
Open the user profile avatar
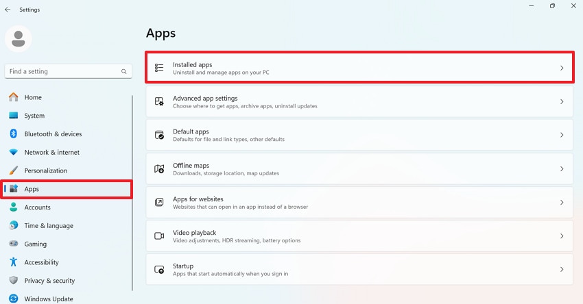(19, 38)
